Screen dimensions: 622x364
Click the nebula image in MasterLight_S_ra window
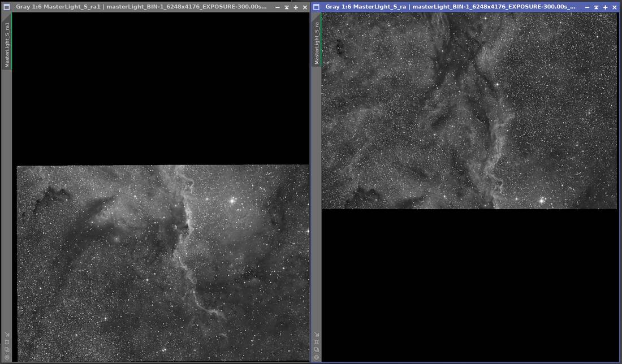pyautogui.click(x=469, y=111)
